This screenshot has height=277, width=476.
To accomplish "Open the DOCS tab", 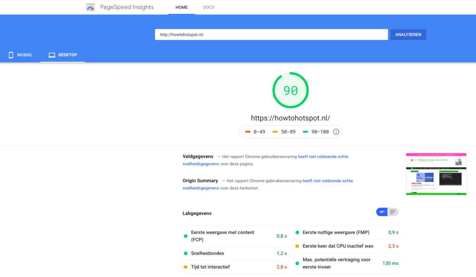I will pos(209,7).
